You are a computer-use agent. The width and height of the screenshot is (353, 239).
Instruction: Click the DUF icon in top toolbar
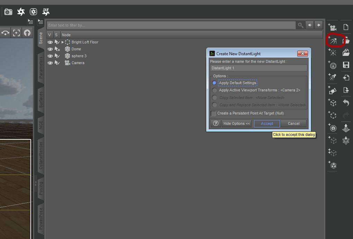click(x=46, y=12)
